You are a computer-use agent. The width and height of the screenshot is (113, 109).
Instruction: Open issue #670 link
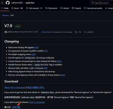pos(37,47)
